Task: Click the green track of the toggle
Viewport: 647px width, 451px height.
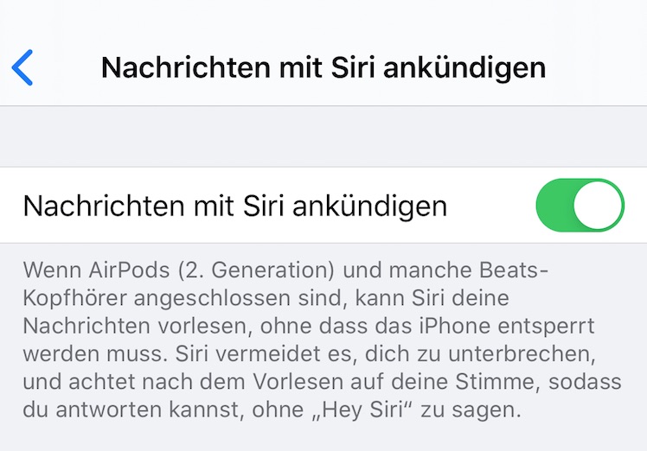Action: pyautogui.click(x=556, y=206)
